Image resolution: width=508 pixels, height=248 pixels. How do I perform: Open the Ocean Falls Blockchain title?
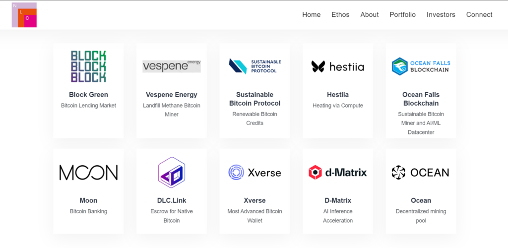pyautogui.click(x=421, y=99)
